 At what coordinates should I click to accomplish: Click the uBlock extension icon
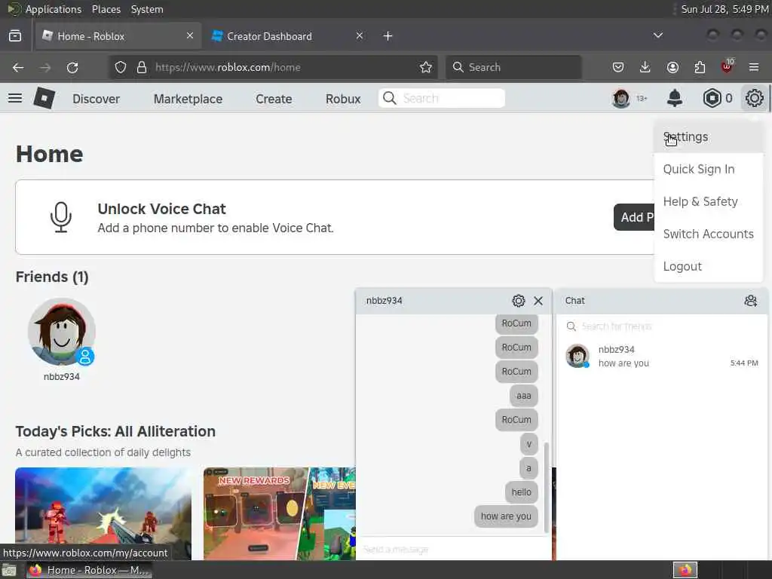click(727, 66)
